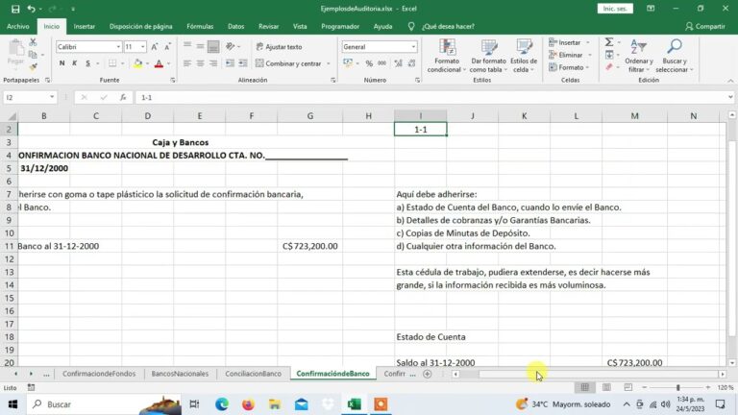Decrease decimal places
This screenshot has height=415, width=738.
pyautogui.click(x=412, y=63)
